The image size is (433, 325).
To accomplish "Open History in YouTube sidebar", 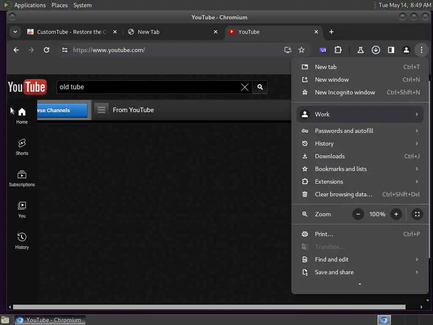I will pos(22,241).
